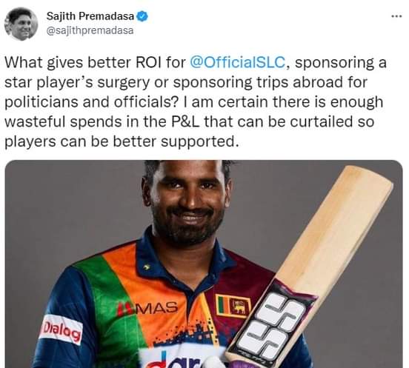Image resolution: width=409 pixels, height=368 pixels.
Task: Open Sajith Premadasa's profile avatar
Action: [x=21, y=24]
